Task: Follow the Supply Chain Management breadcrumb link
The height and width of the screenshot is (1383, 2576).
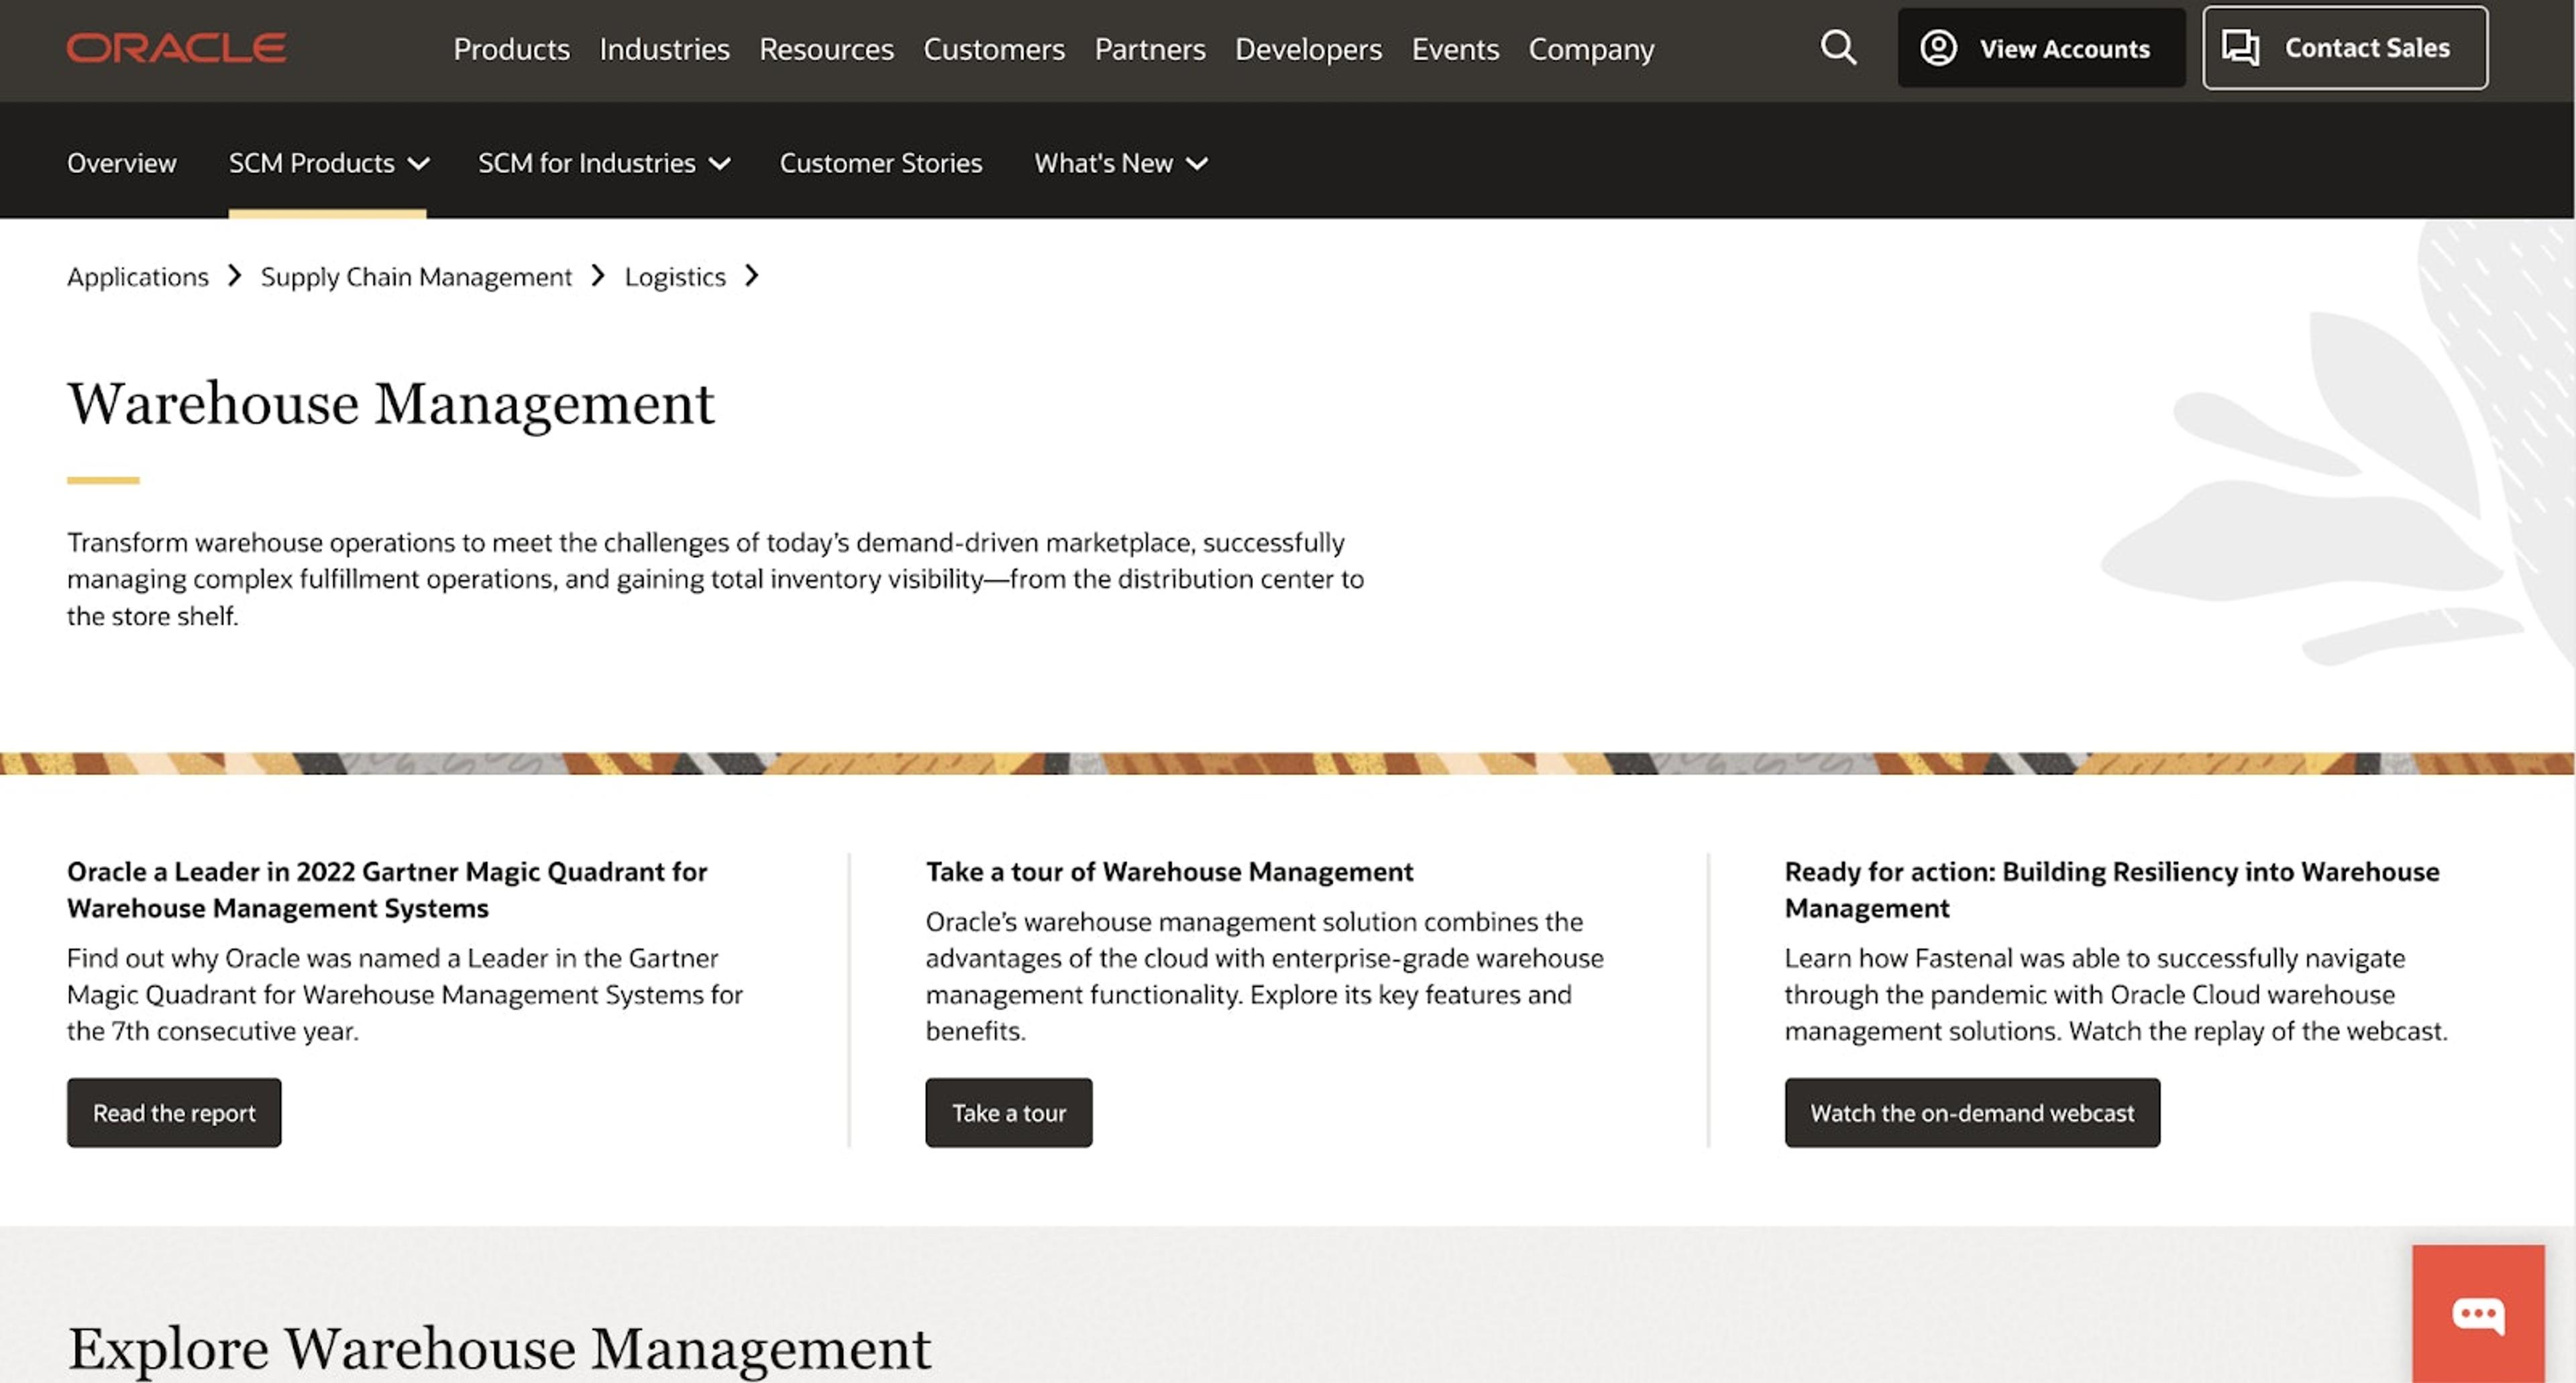Action: [416, 277]
